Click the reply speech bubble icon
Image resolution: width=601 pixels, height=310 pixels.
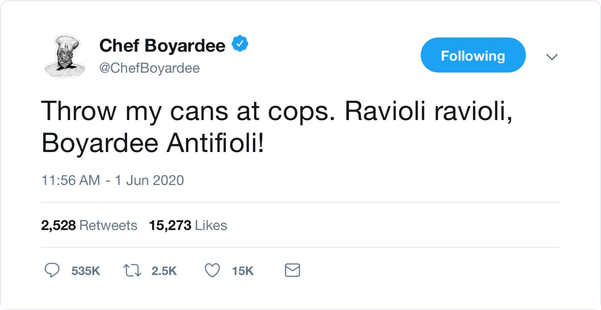pyautogui.click(x=52, y=270)
